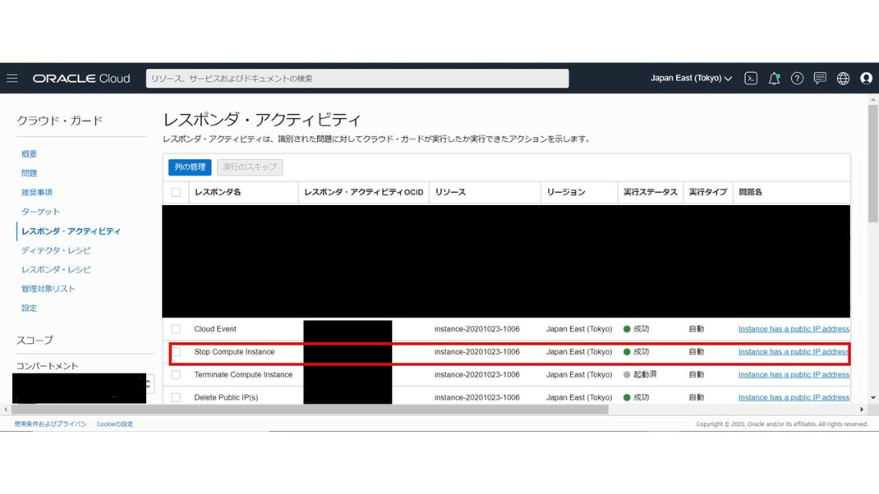Screen dimensions: 879x494
Task: Click the Delete Public IP(s) responder name
Action: (226, 397)
